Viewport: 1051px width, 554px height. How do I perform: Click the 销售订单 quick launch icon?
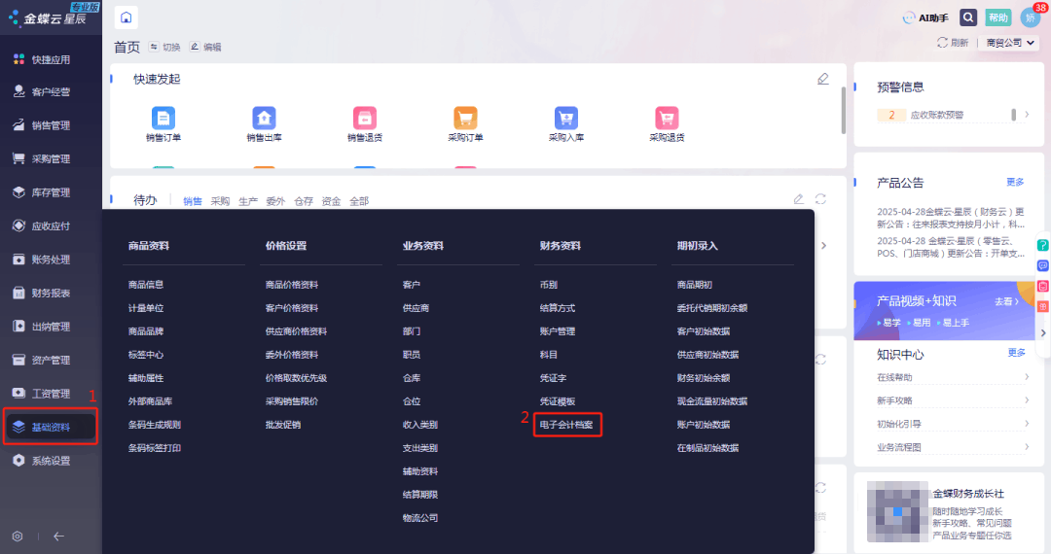(x=163, y=118)
